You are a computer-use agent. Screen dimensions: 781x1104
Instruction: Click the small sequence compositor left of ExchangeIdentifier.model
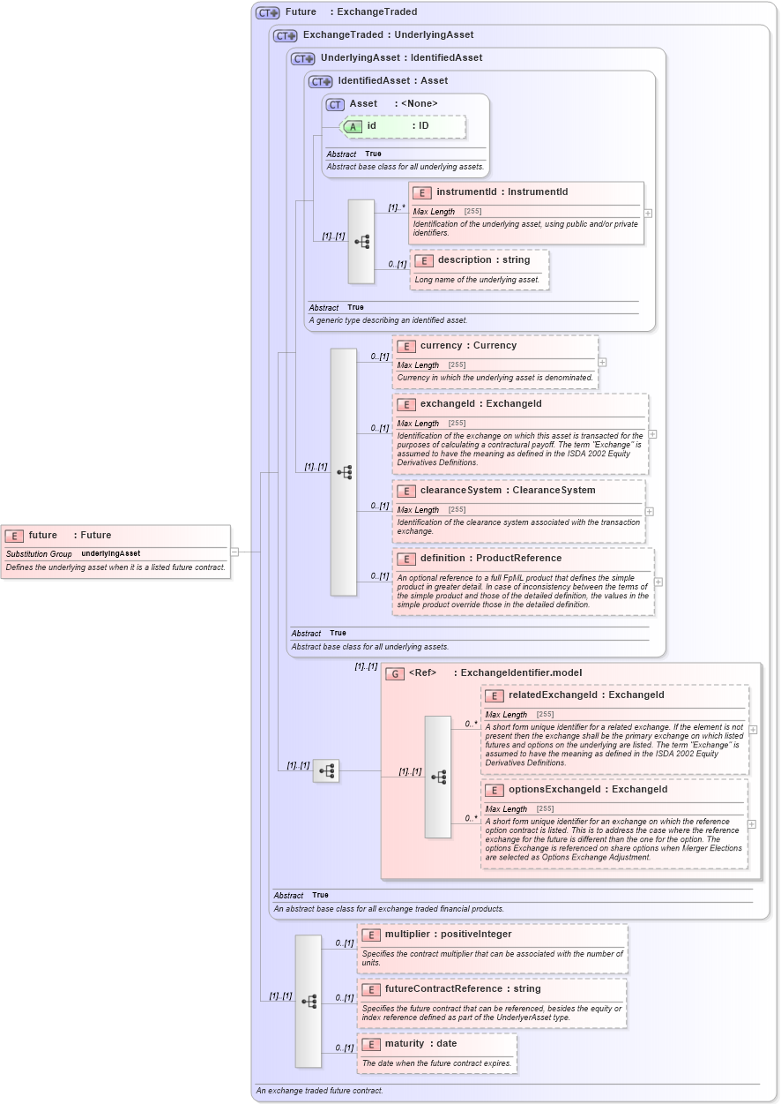tap(326, 771)
